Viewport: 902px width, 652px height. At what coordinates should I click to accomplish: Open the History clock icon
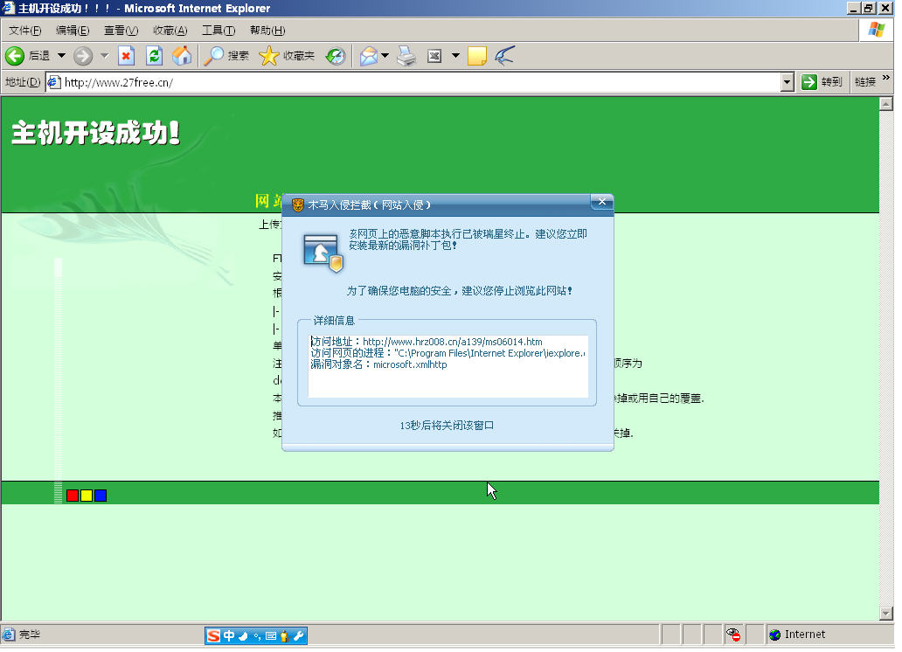click(336, 56)
